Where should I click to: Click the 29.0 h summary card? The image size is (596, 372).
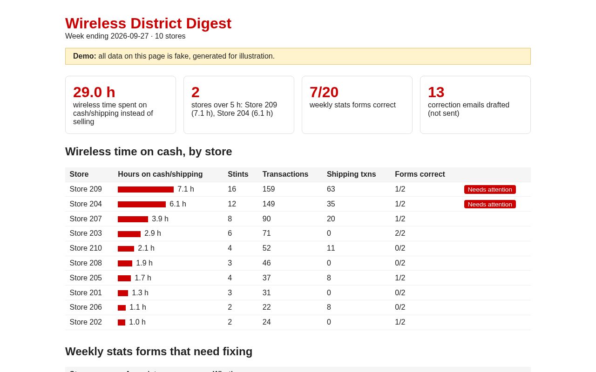(121, 105)
